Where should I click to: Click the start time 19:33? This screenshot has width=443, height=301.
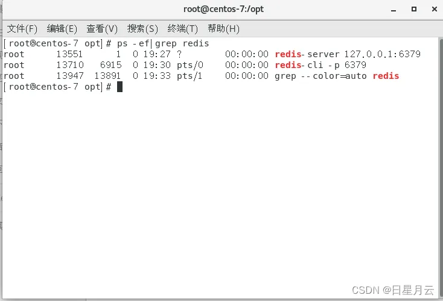157,76
